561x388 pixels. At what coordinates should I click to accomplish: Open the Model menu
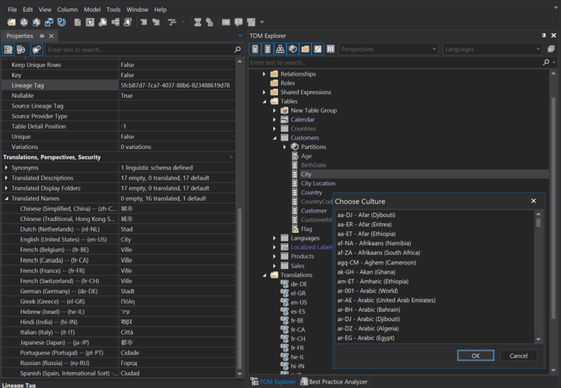pos(92,10)
